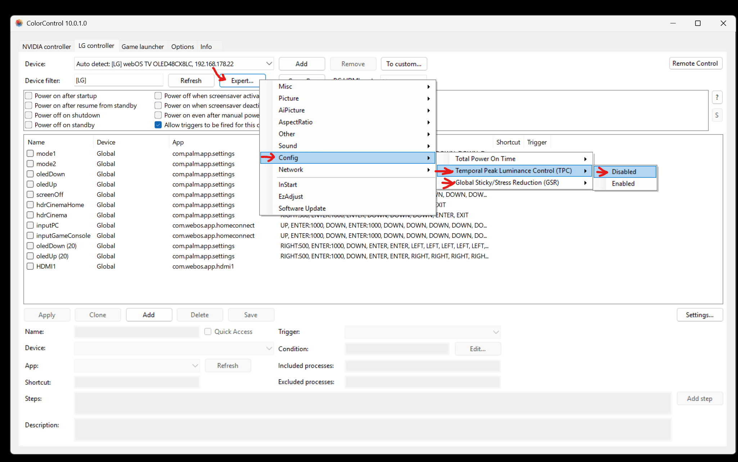This screenshot has height=462, width=738.
Task: Select Enabled for TPC
Action: 625,184
